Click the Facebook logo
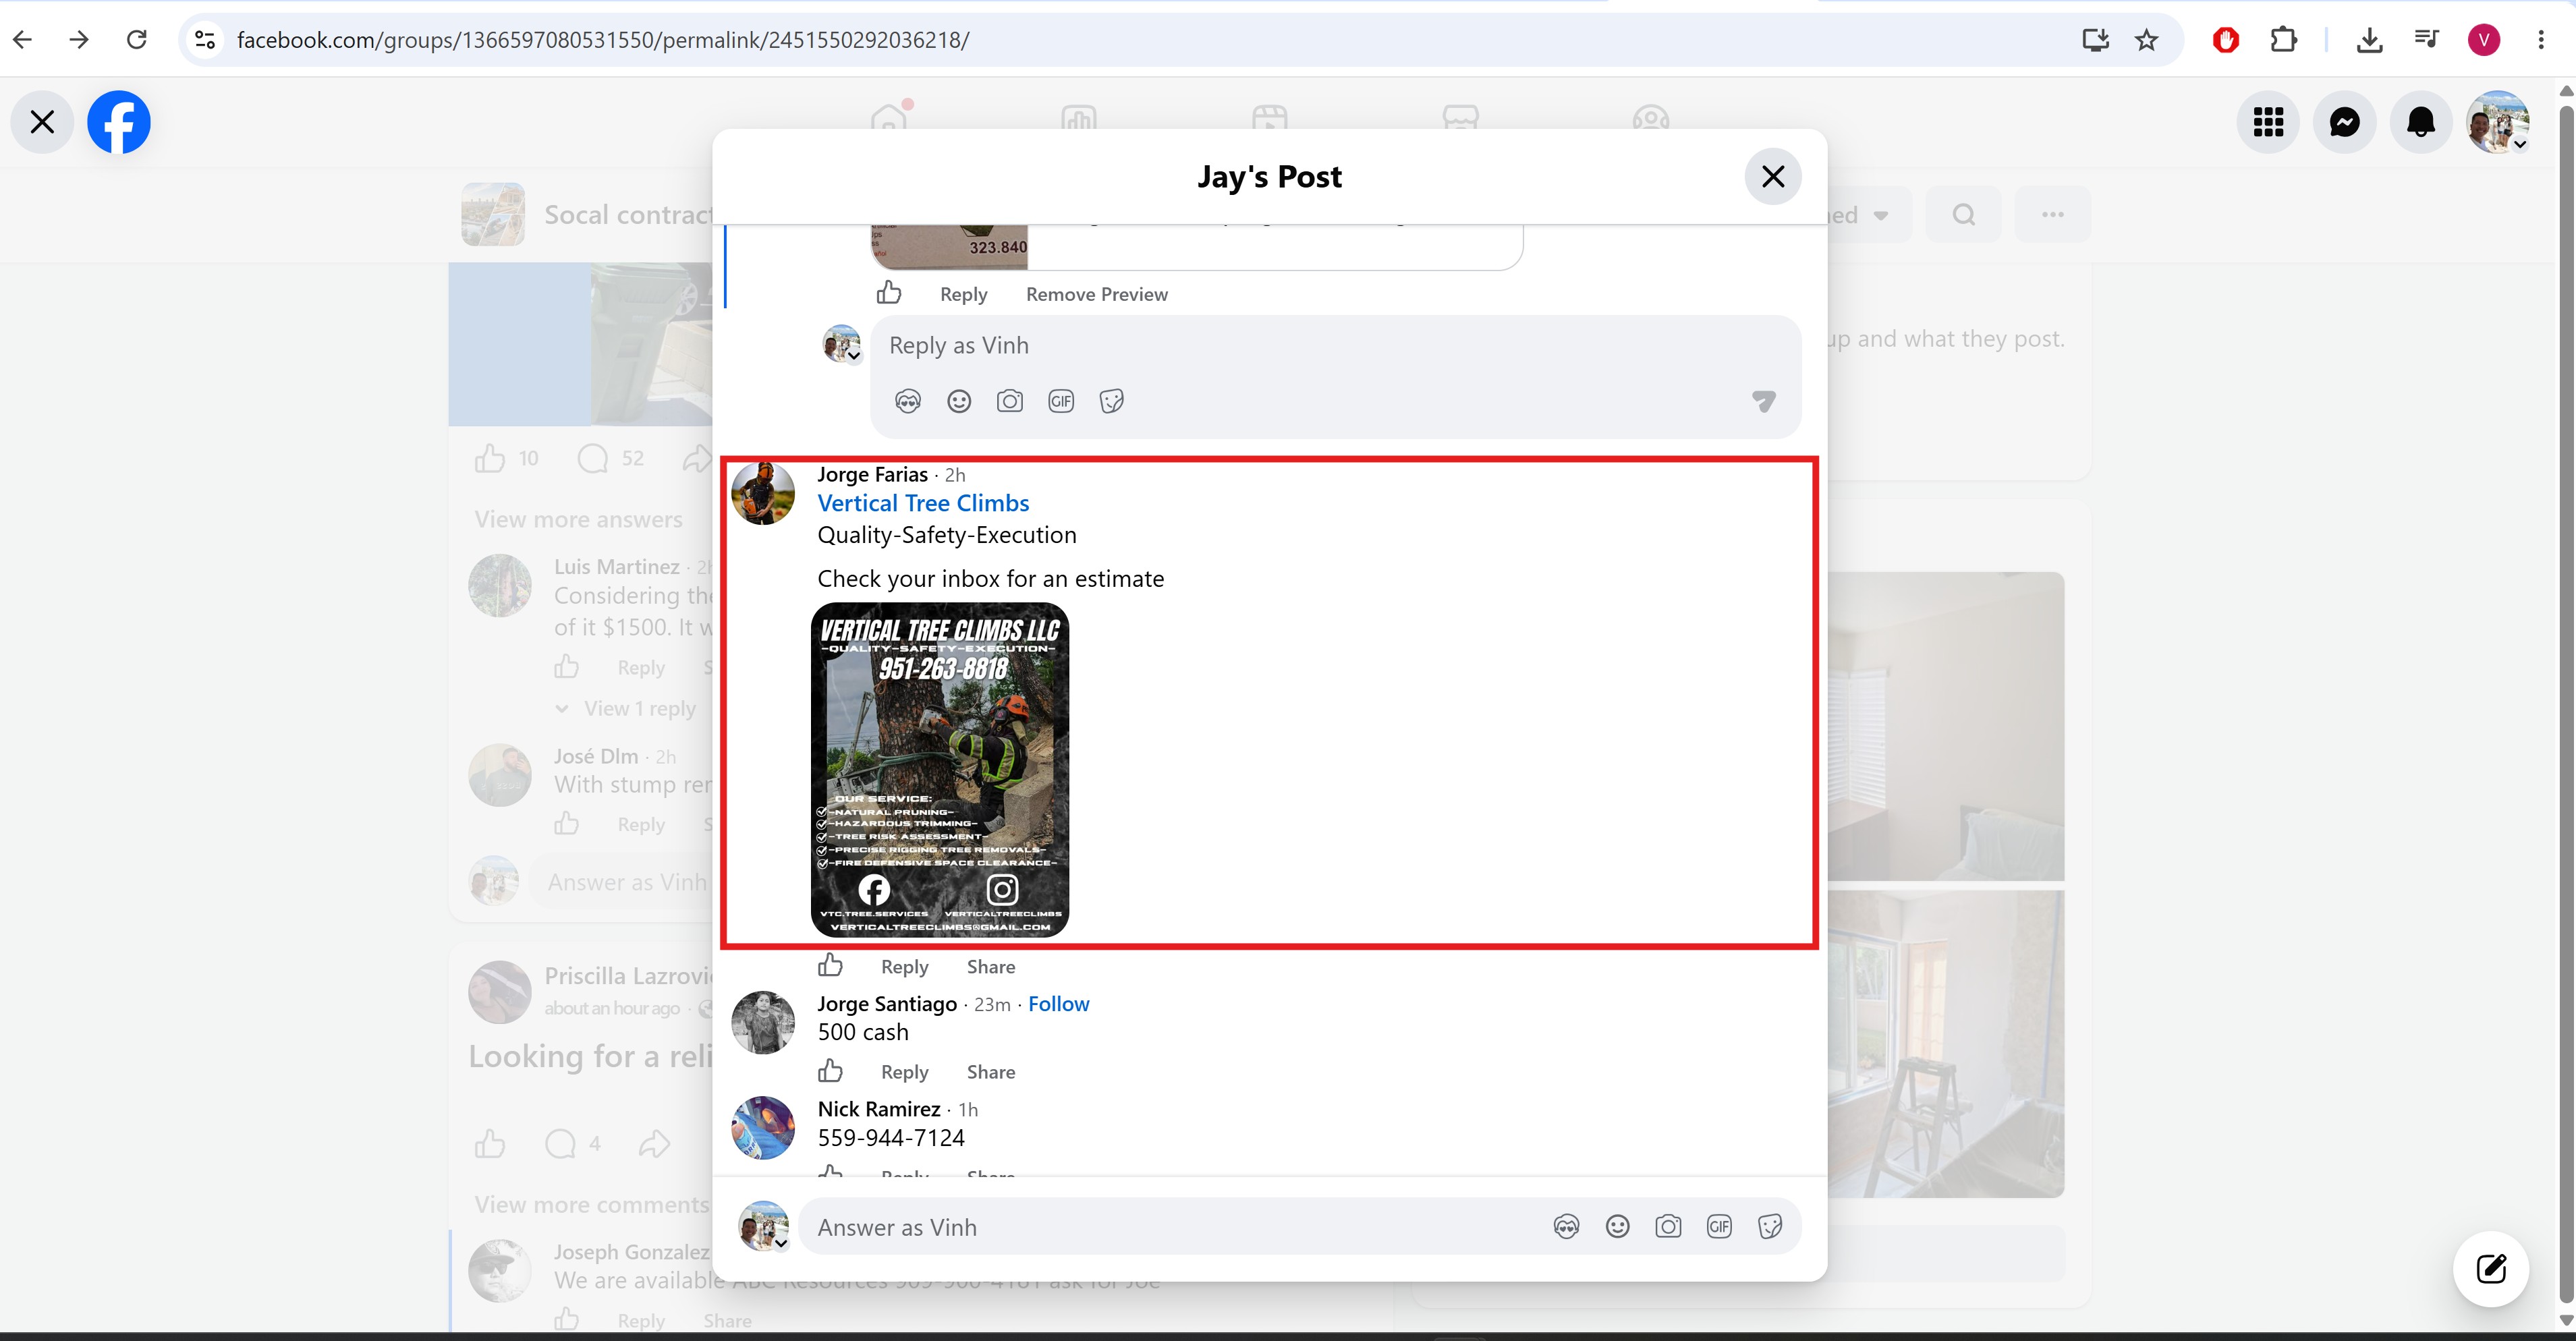The height and width of the screenshot is (1341, 2576). 119,122
